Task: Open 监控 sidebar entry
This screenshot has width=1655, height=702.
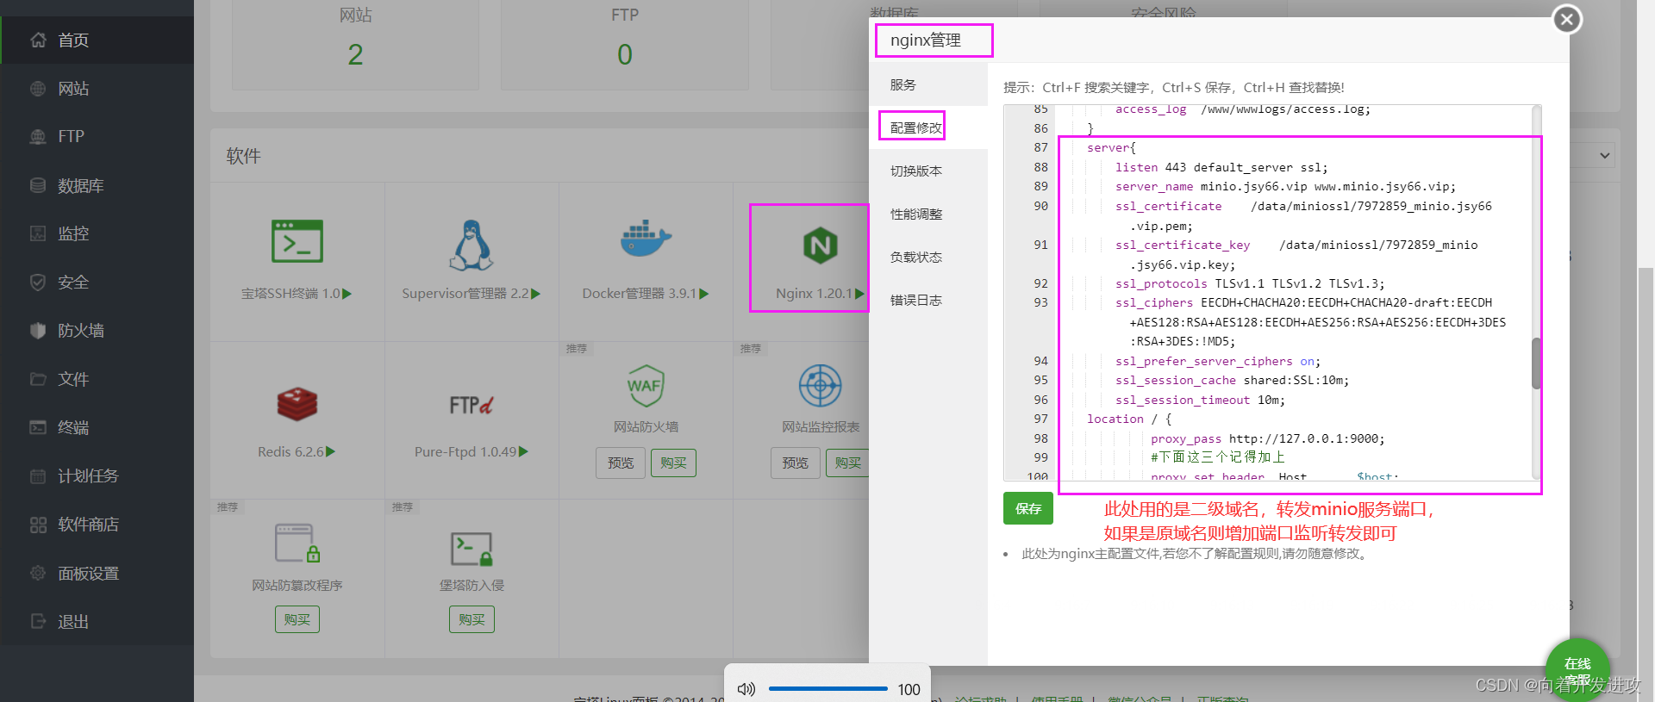Action: point(97,233)
